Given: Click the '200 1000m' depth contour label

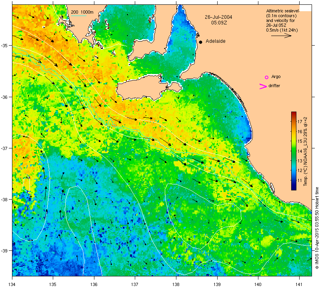Looking at the screenshot, I should [x=82, y=12].
